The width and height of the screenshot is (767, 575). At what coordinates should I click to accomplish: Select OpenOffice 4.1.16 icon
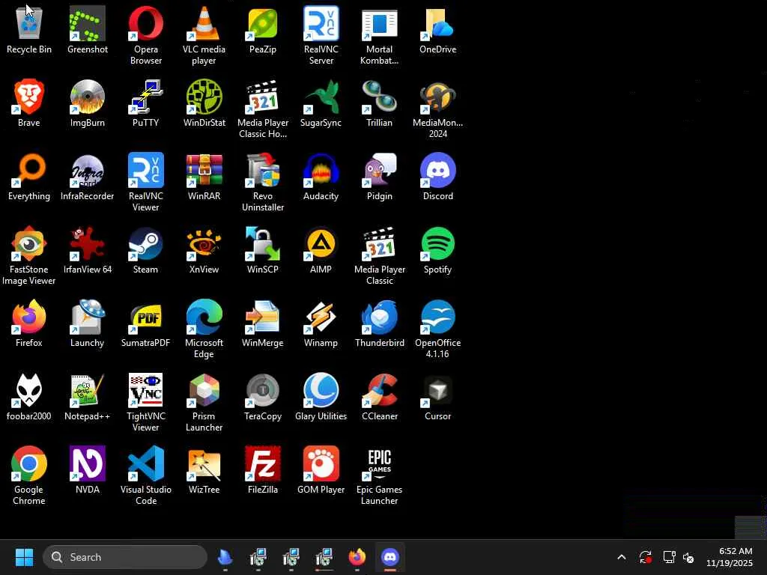tap(437, 317)
